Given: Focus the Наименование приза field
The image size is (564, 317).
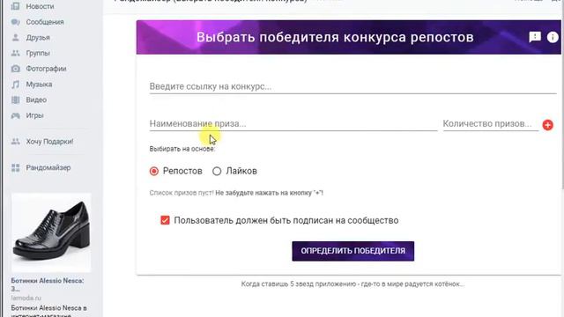Looking at the screenshot, I should click(x=293, y=123).
